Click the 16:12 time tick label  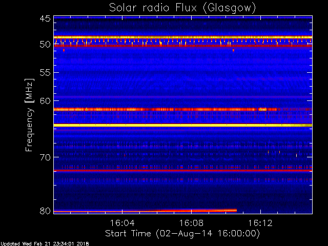point(260,223)
